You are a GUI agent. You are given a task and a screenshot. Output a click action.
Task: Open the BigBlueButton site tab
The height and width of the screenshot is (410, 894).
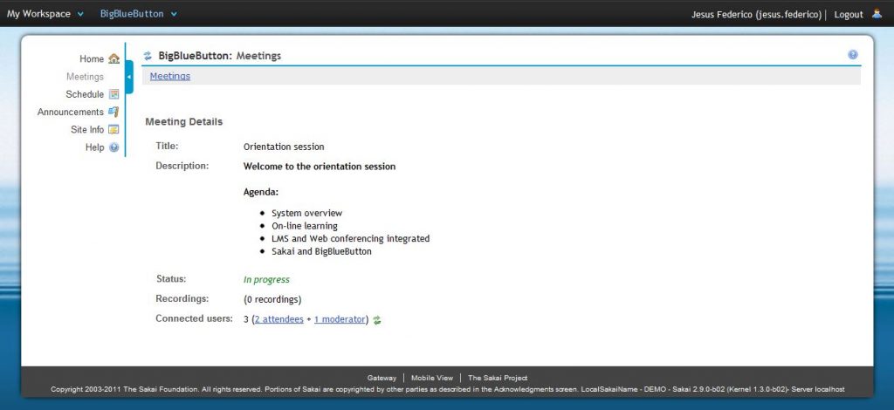pyautogui.click(x=132, y=14)
